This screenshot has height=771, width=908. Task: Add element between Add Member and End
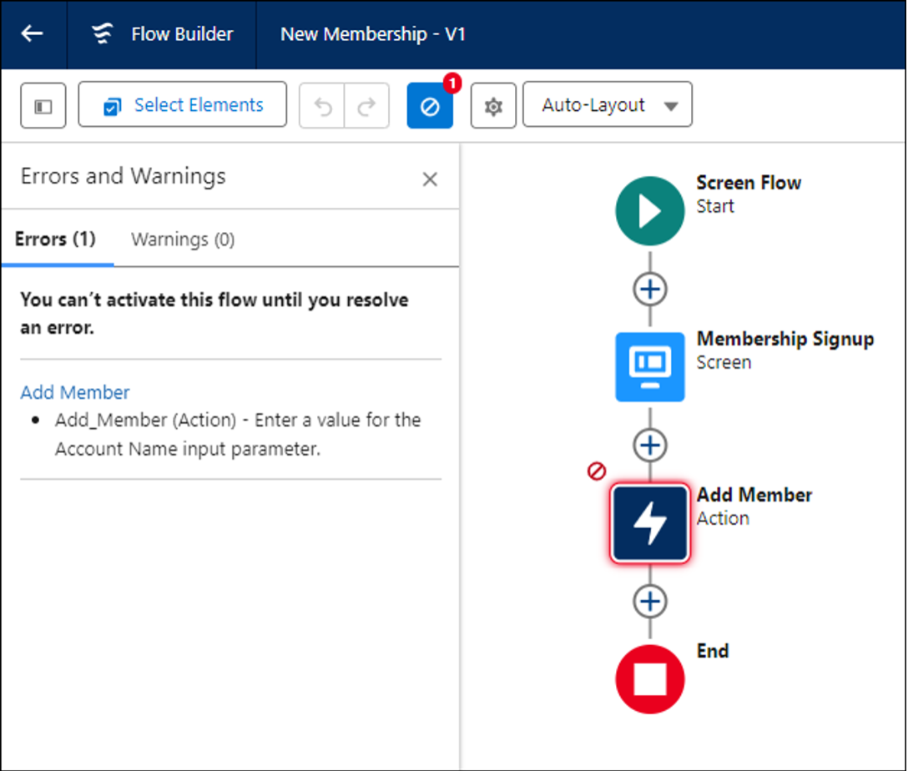click(650, 602)
